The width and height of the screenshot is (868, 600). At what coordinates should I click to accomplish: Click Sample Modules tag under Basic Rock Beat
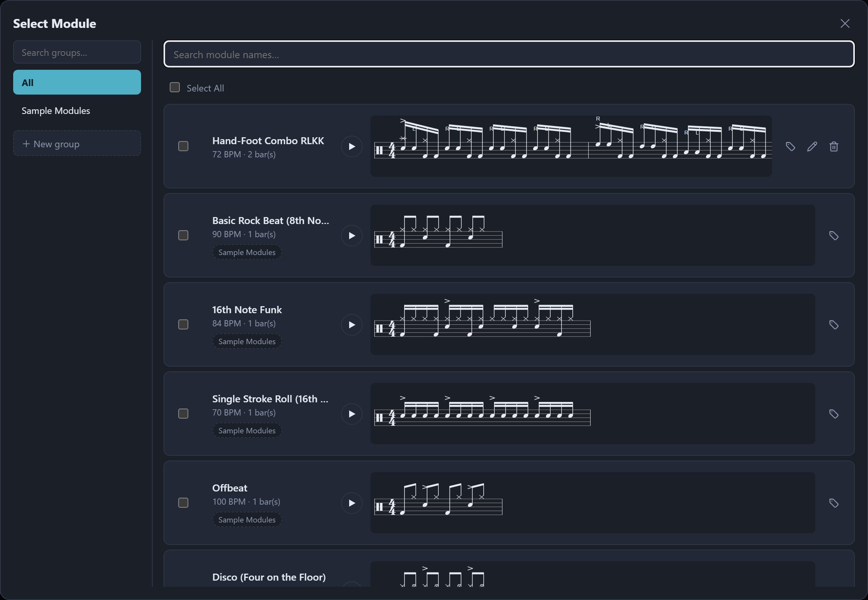tap(247, 252)
